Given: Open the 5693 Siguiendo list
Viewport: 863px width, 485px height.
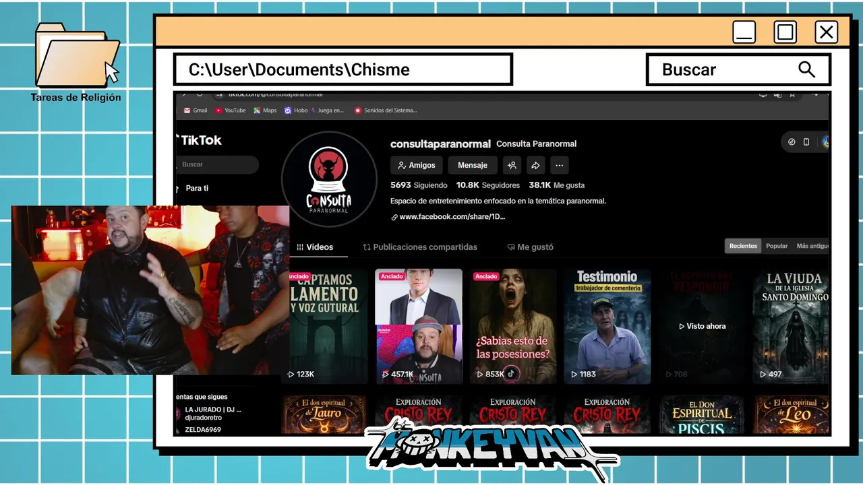Looking at the screenshot, I should (x=419, y=185).
